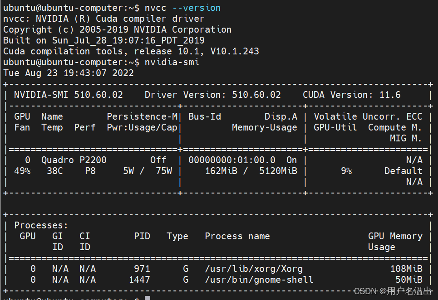Click the blinking terminal cursor at the bottom
Viewport: 438px width, 300px height.
(148, 297)
